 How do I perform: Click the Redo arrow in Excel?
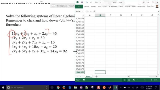click(91, 2)
